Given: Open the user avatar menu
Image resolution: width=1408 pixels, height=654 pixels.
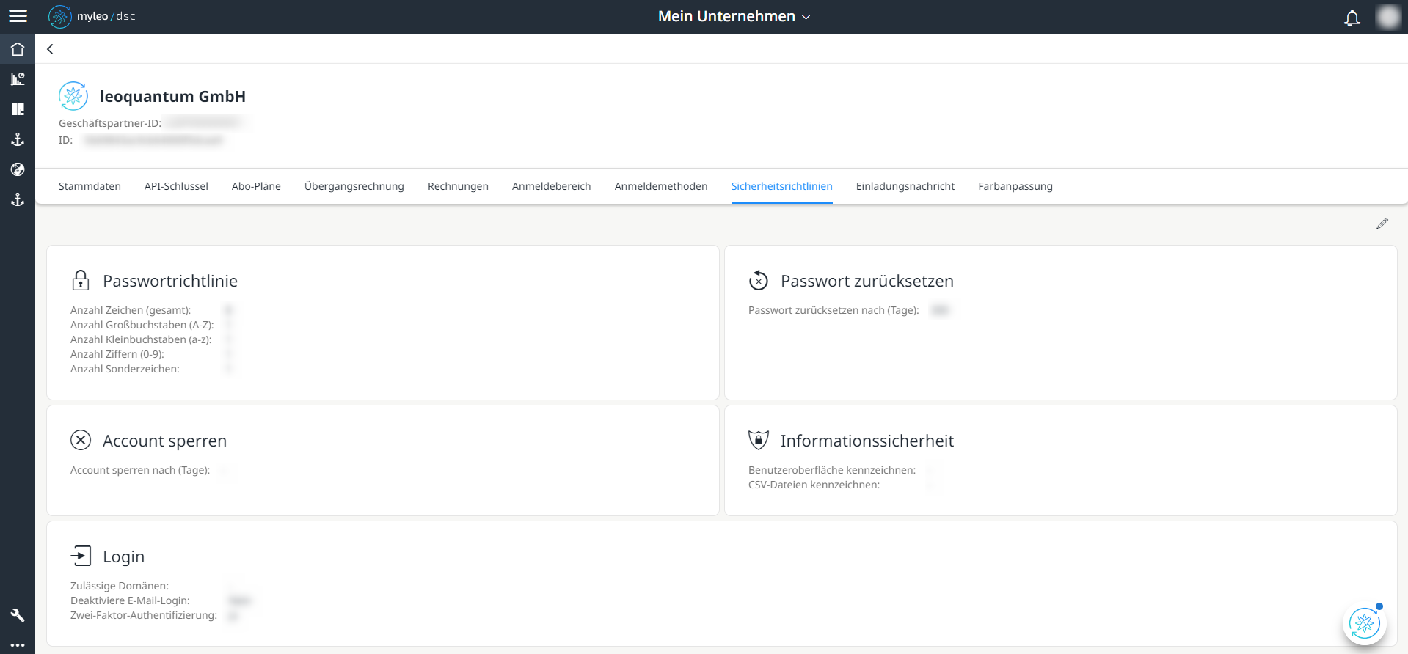Looking at the screenshot, I should [1388, 17].
